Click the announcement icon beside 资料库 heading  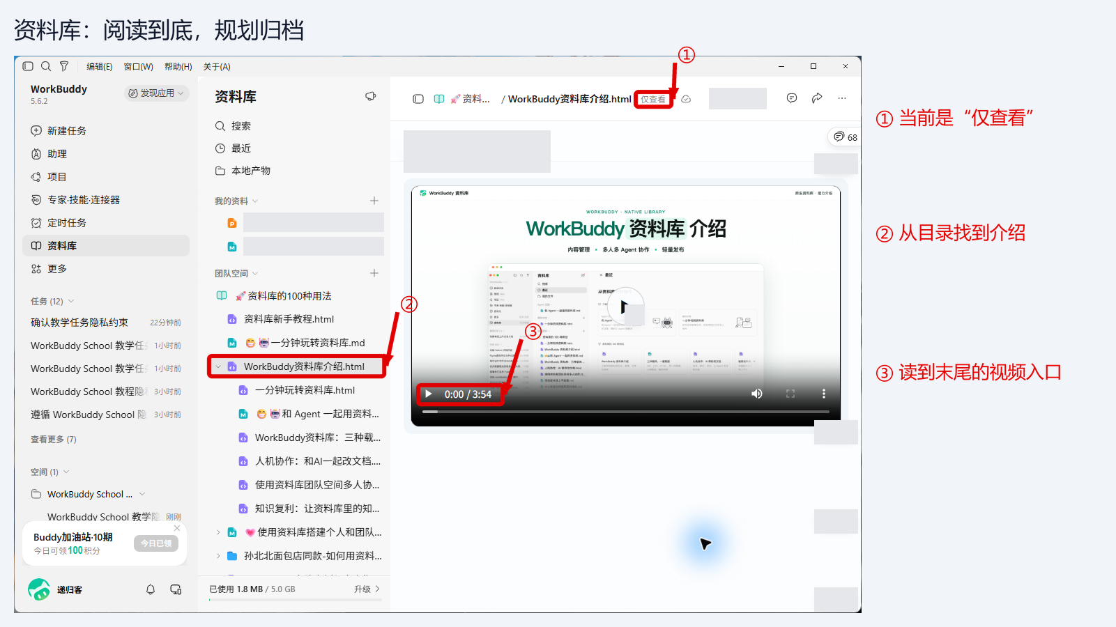click(371, 96)
